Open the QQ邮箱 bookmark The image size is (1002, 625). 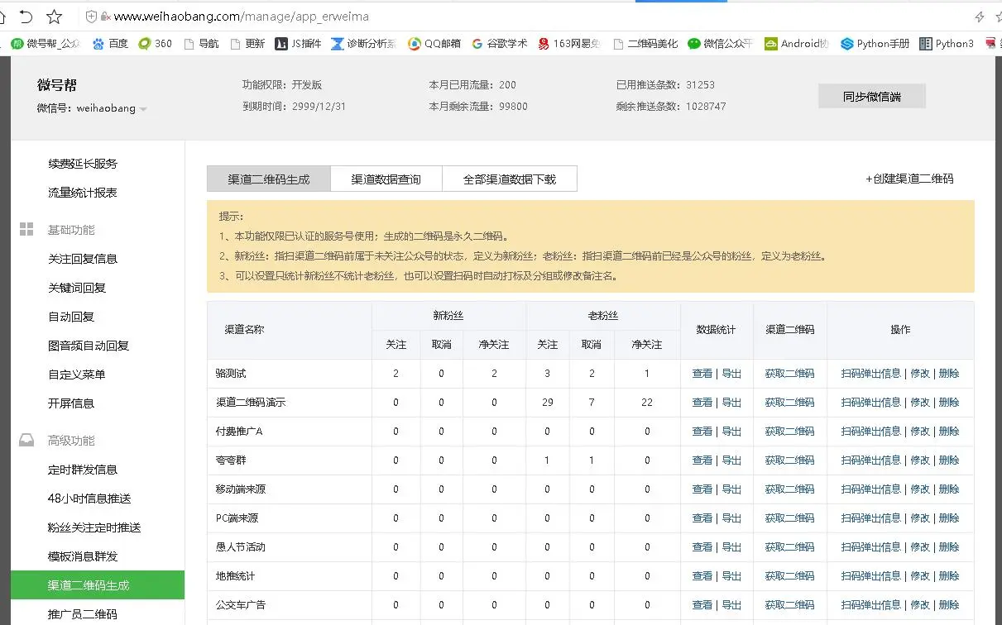point(434,44)
